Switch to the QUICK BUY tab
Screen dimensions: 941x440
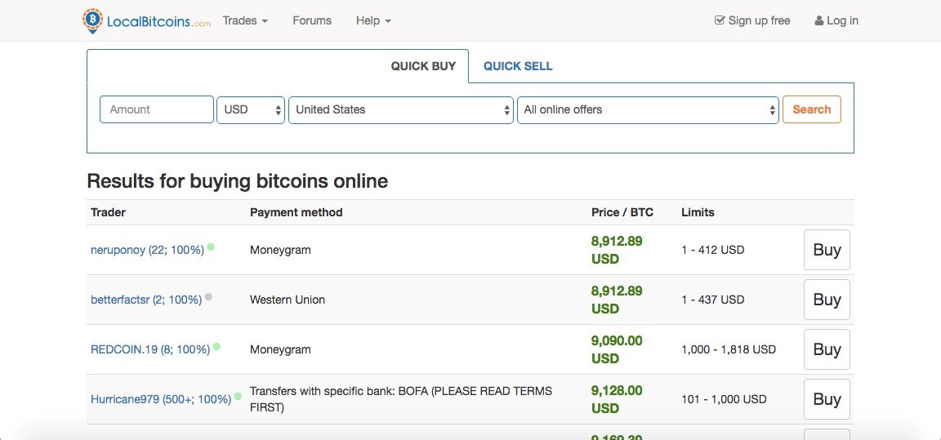point(423,67)
